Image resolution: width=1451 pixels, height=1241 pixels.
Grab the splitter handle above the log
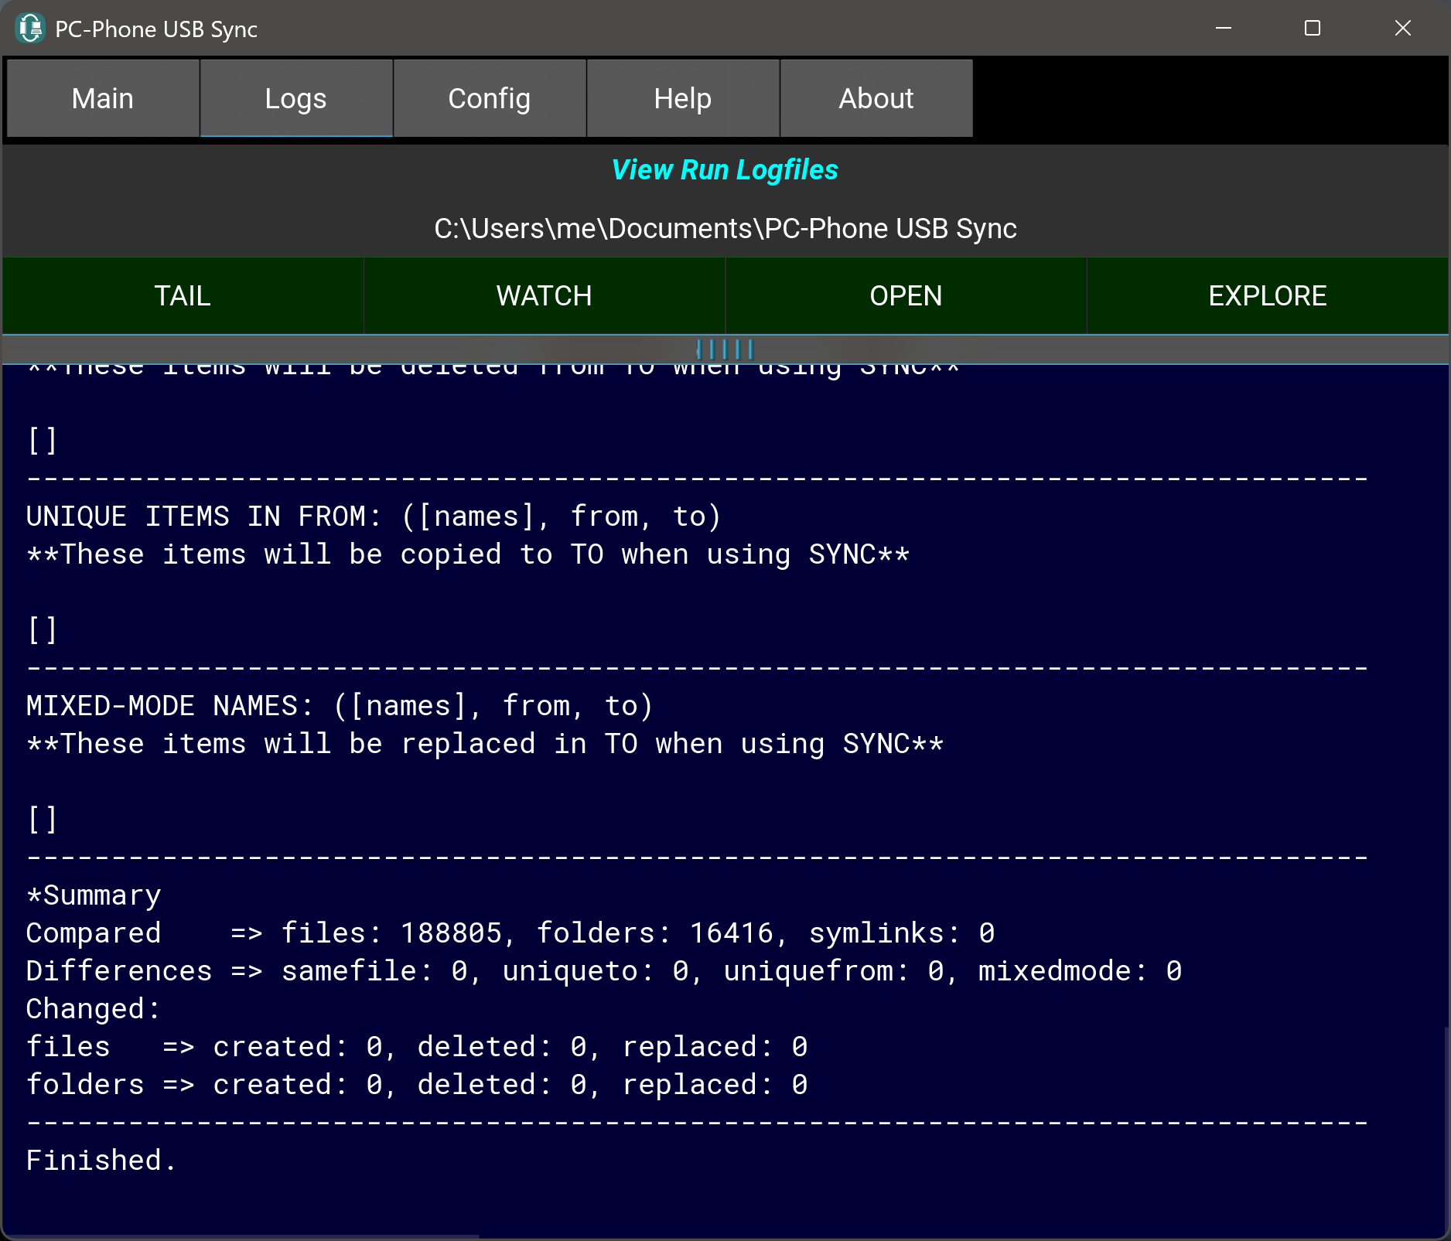pyautogui.click(x=725, y=349)
